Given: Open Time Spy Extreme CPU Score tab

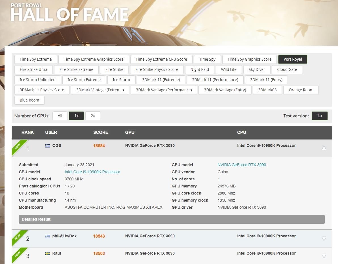Looking at the screenshot, I should coord(161,59).
